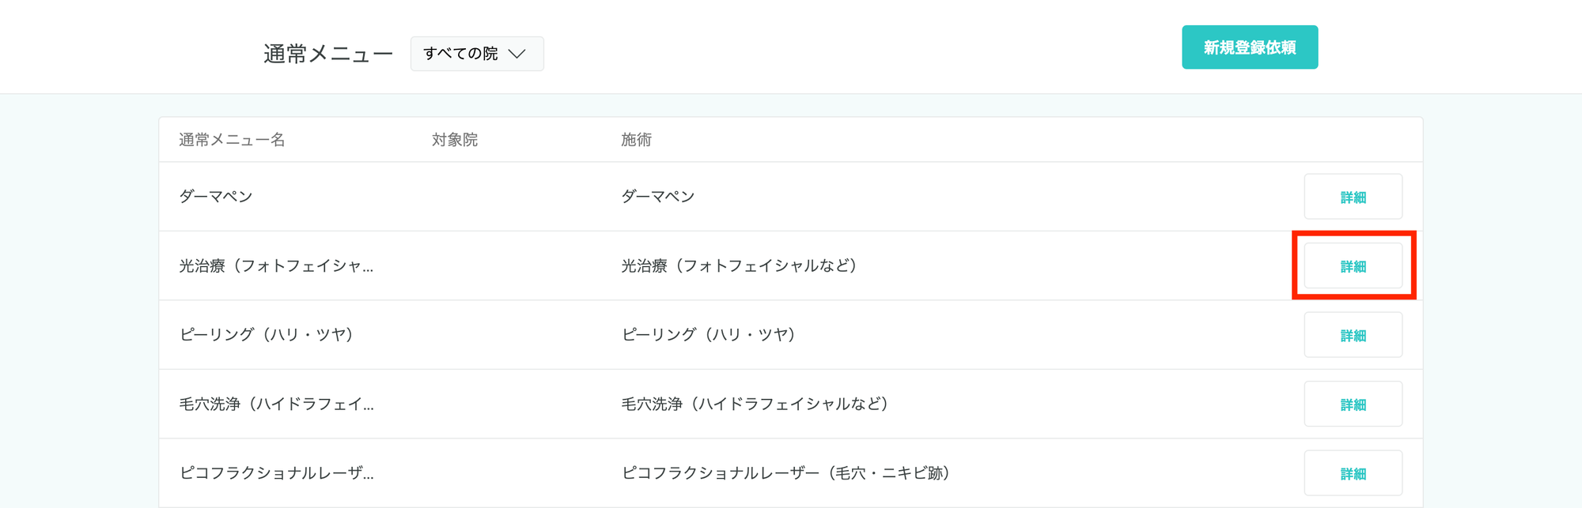Select the ピーリング（ハリ・ツヤ） menu name
The height and width of the screenshot is (508, 1582).
pyautogui.click(x=267, y=335)
